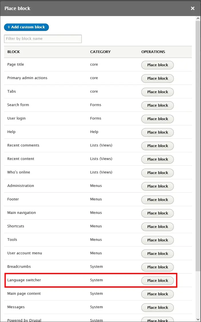
Task: Place the Primary admin actions block
Action: click(x=158, y=79)
